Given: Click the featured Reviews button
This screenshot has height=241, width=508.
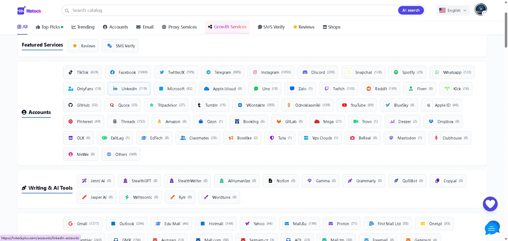Looking at the screenshot, I should click(83, 46).
